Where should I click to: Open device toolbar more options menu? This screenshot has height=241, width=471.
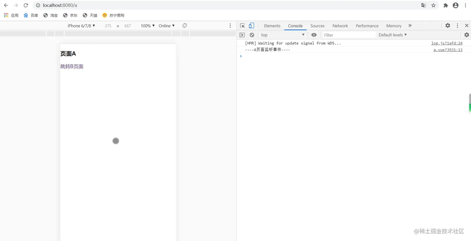(x=230, y=26)
